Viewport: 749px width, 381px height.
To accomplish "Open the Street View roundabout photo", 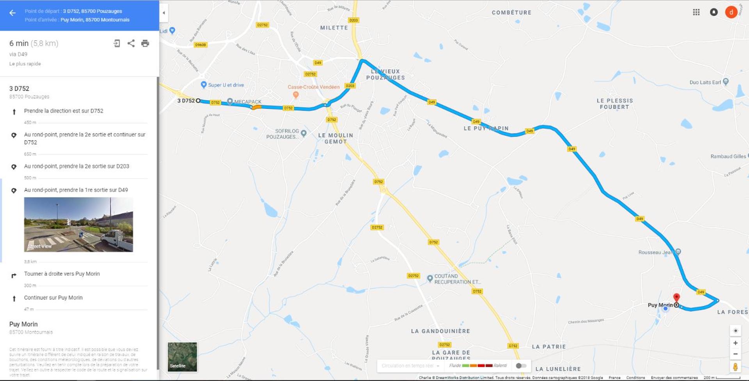I will pyautogui.click(x=78, y=224).
